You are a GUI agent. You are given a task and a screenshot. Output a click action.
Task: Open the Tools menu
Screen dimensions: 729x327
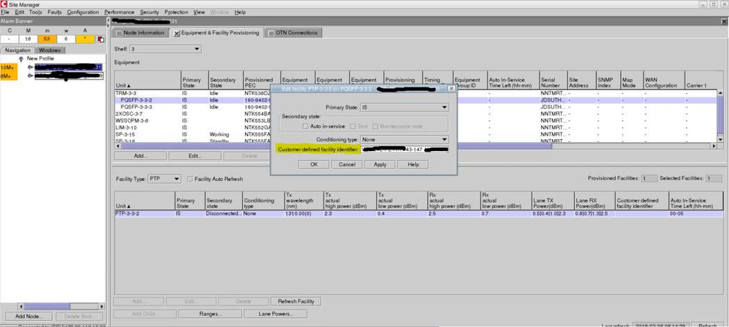point(36,12)
